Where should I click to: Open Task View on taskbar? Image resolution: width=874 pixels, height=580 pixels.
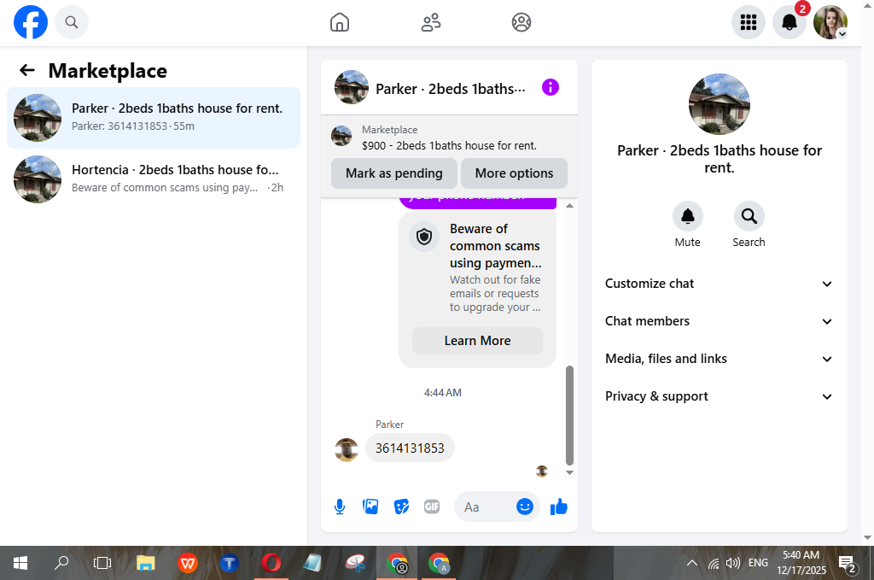[102, 563]
